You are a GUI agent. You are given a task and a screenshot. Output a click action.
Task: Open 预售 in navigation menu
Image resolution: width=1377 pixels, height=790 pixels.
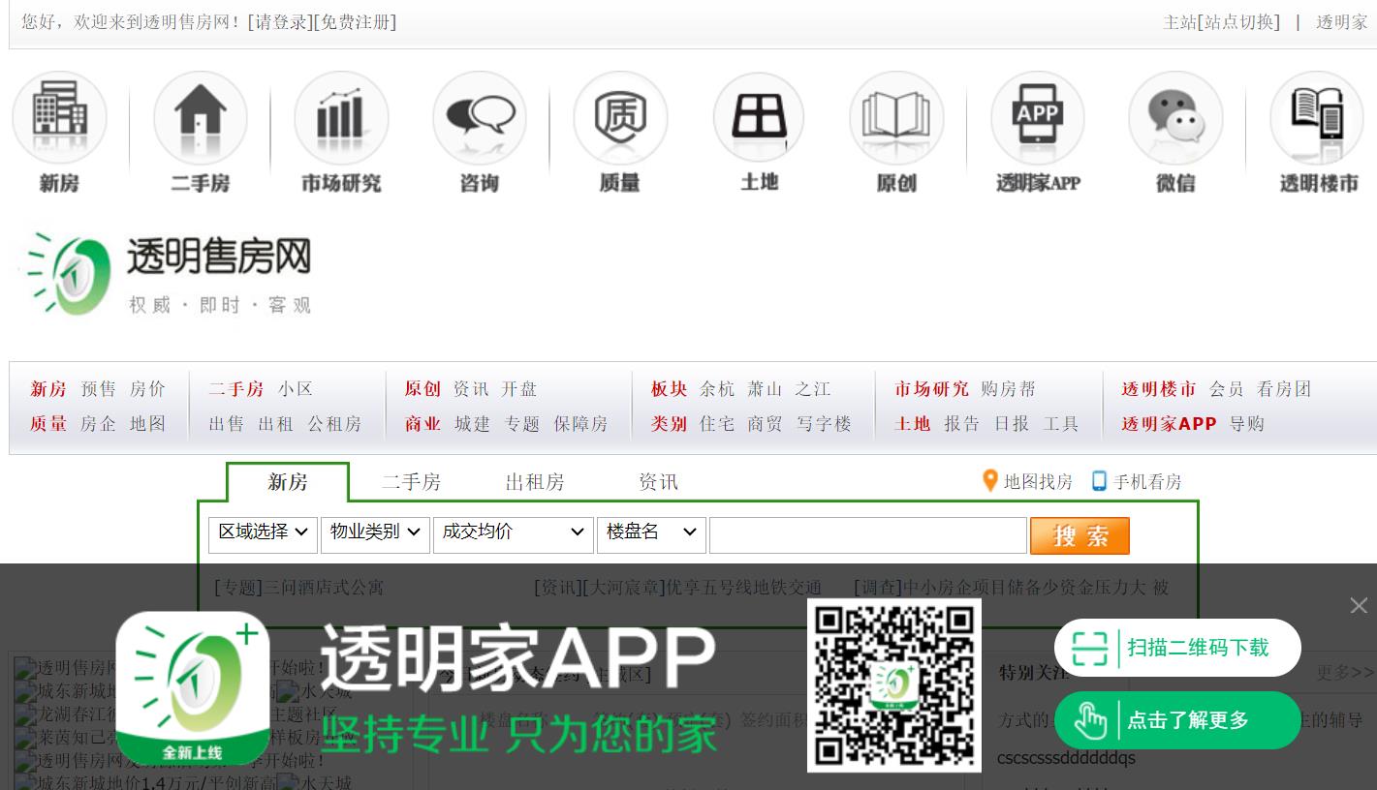[98, 389]
